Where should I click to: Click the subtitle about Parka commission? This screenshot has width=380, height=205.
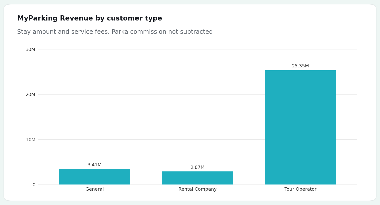click(115, 32)
